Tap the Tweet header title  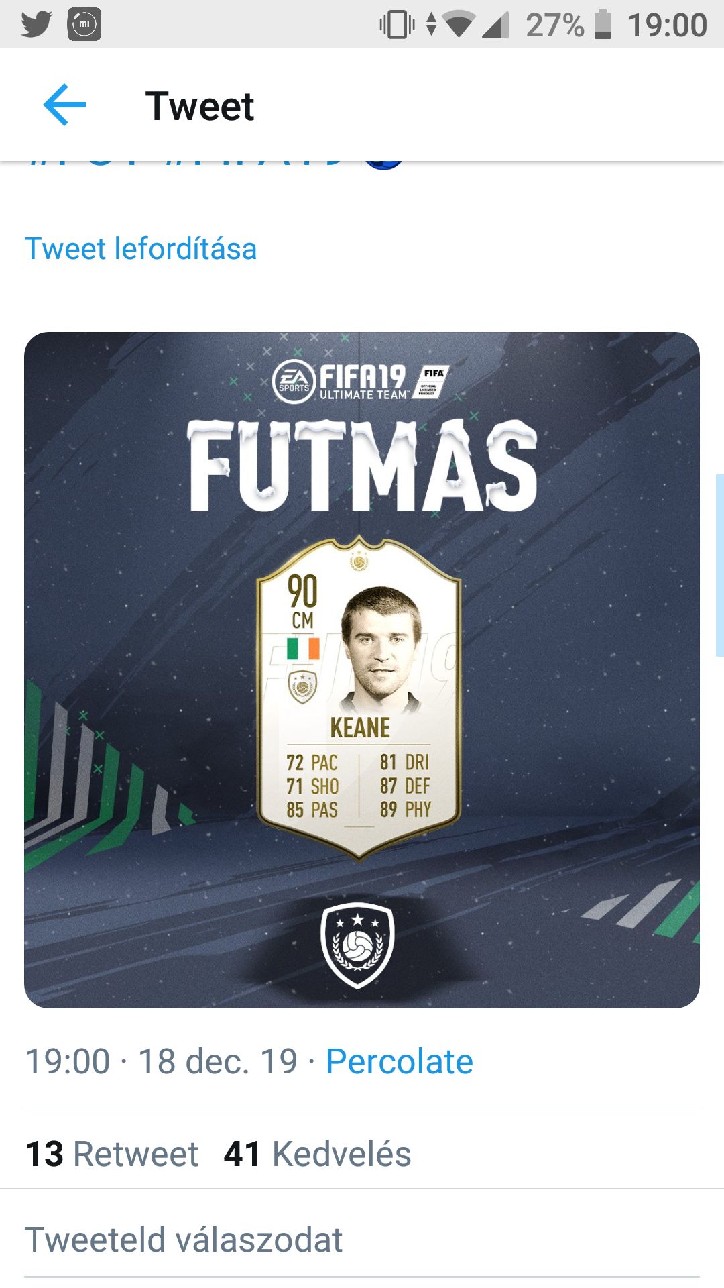[x=200, y=106]
